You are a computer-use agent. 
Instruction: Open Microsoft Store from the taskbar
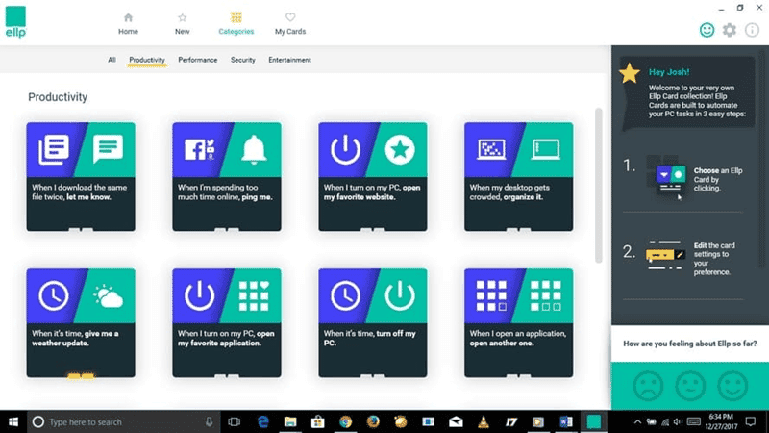(x=318, y=421)
